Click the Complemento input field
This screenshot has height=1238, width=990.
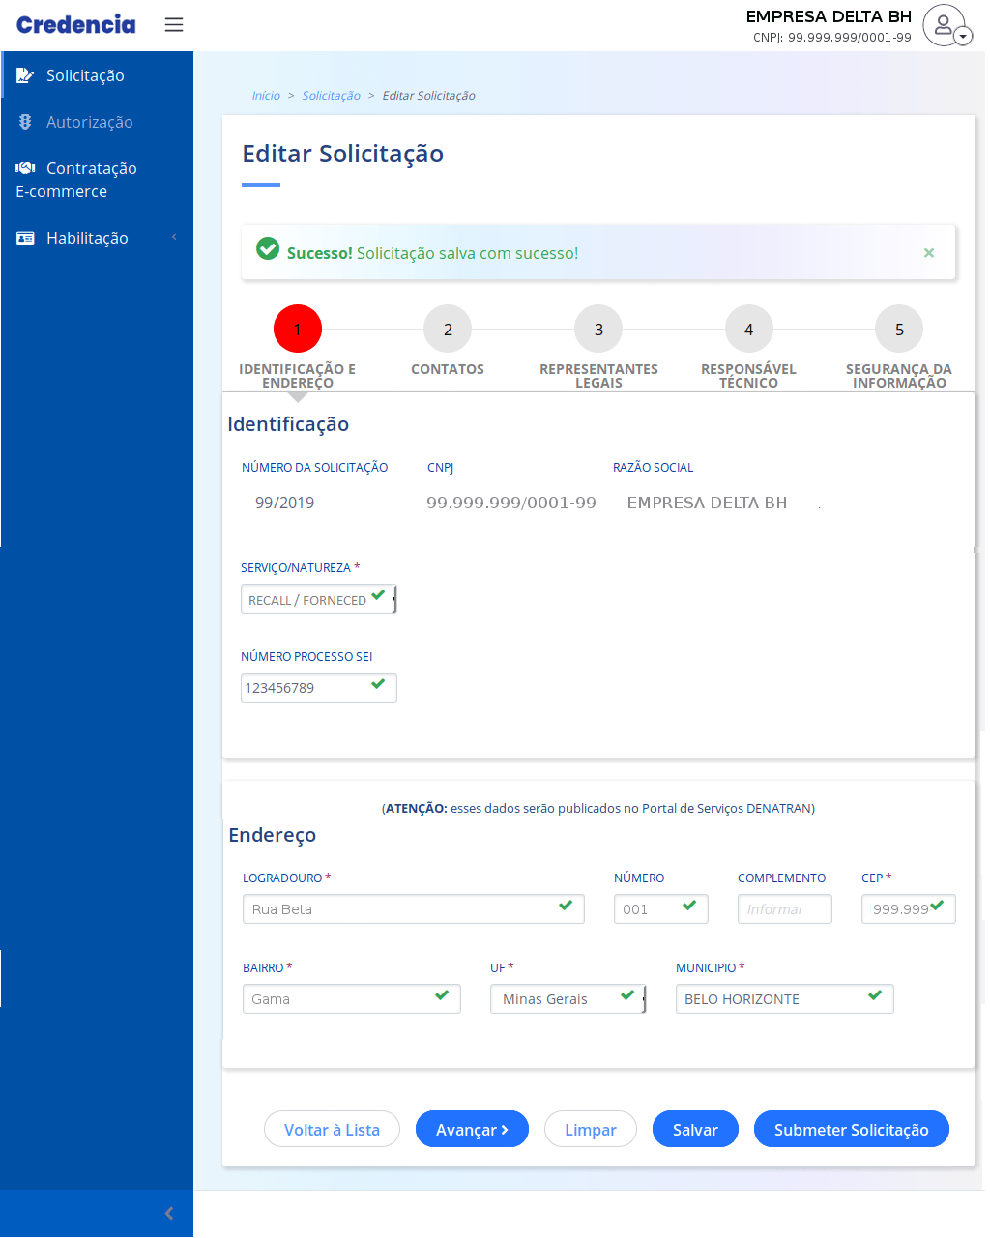tap(784, 909)
